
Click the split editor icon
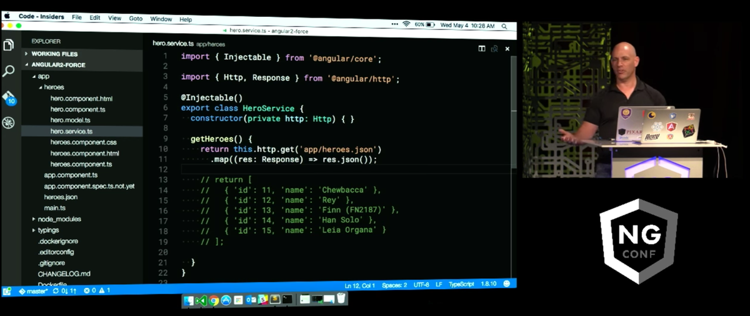(x=482, y=48)
